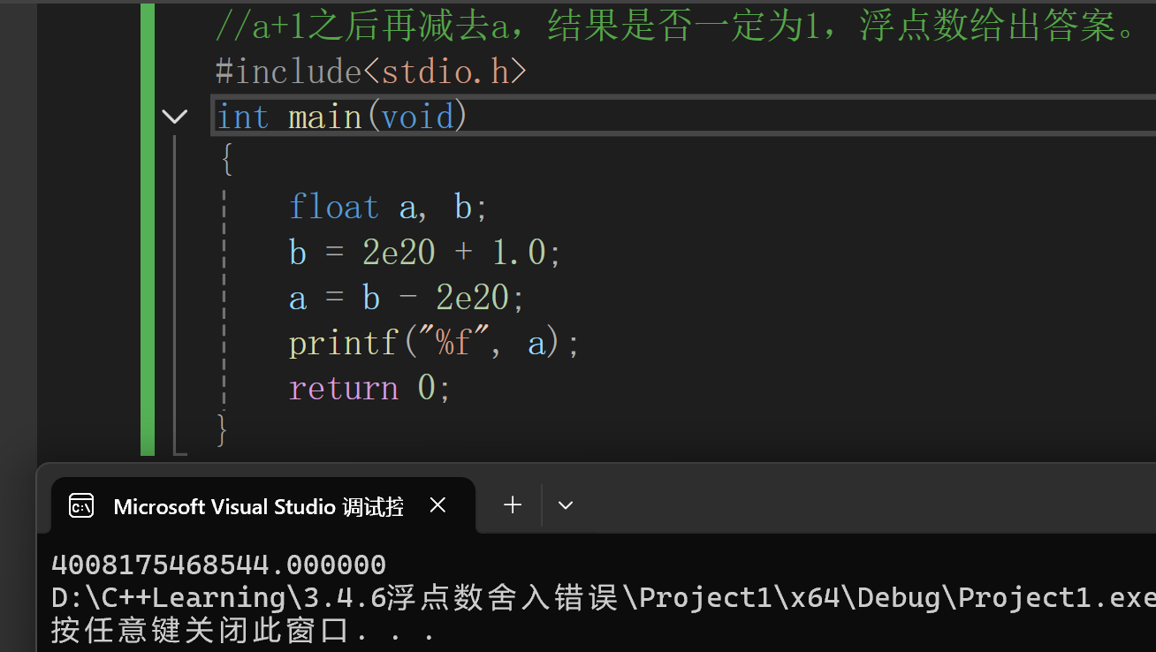Close the Microsoft Visual Studio 调试控 terminal tab
The image size is (1156, 652).
[x=437, y=504]
